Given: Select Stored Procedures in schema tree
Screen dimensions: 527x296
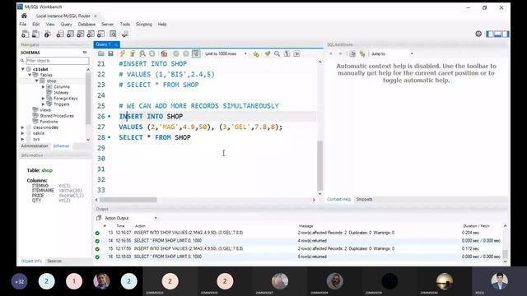Looking at the screenshot, I should point(57,116).
